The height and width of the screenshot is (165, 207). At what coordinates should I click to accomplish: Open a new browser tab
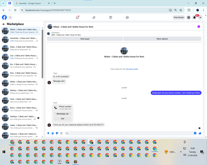click(55, 3)
